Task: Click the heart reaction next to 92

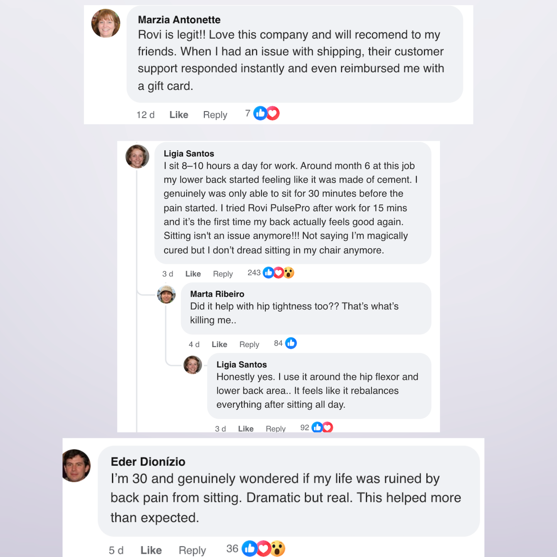Action: coord(328,427)
